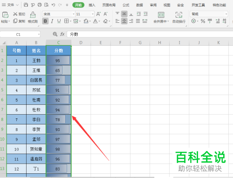This screenshot has width=233, height=178.
Task: Click the Save icon in quick toolbar
Action: pyautogui.click(x=26, y=5)
